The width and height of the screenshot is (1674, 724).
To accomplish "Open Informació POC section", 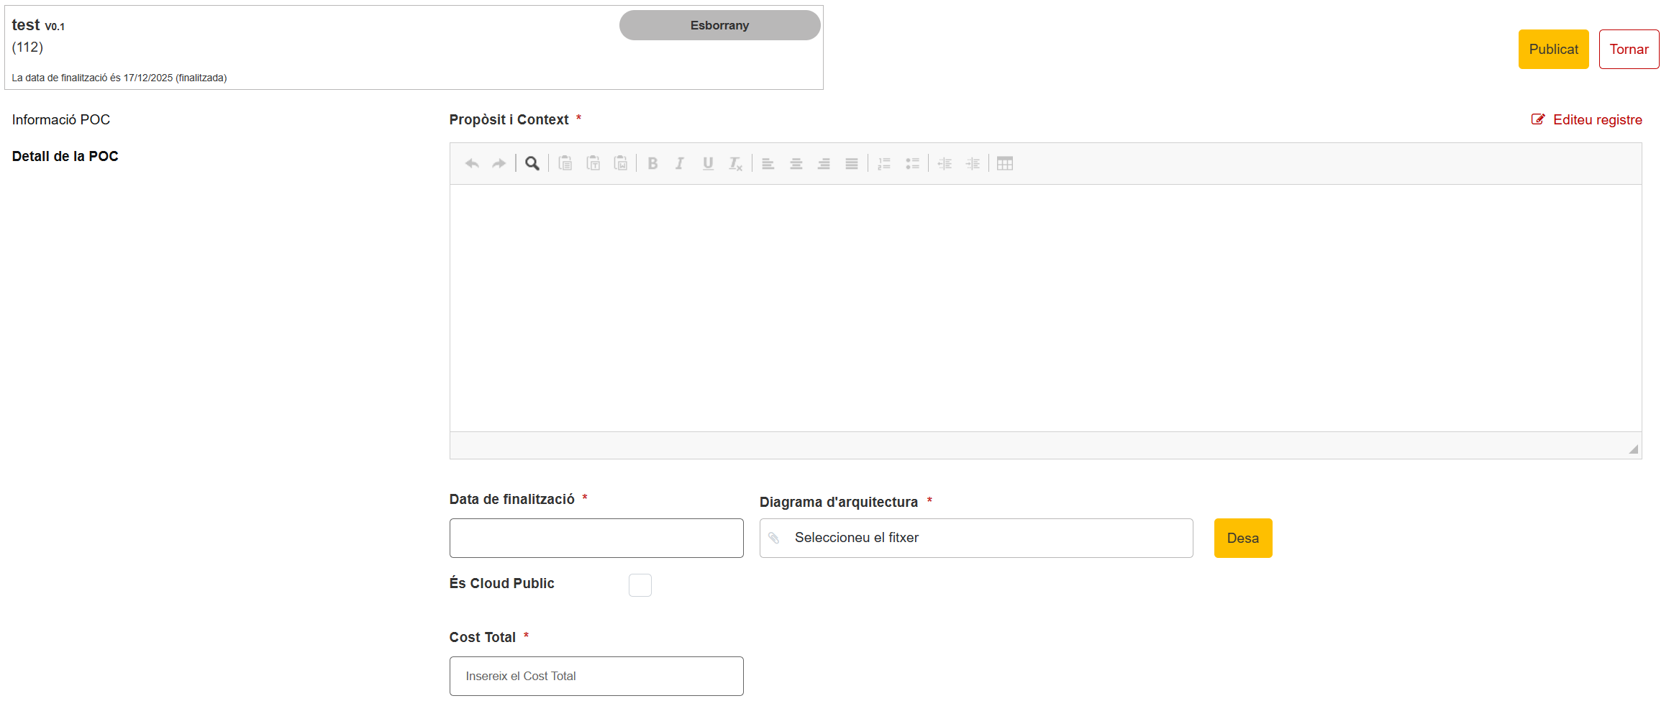I will (61, 119).
